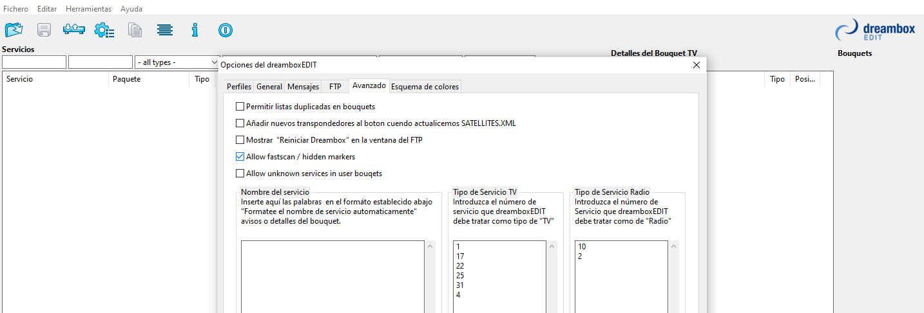Open the Fichero menu
The height and width of the screenshot is (313, 924).
pos(16,9)
